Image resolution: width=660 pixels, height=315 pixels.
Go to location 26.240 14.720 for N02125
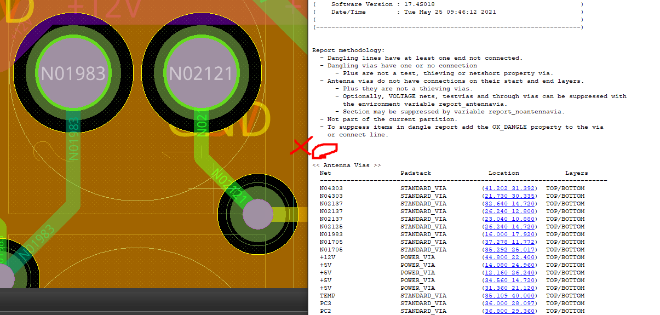click(x=510, y=226)
